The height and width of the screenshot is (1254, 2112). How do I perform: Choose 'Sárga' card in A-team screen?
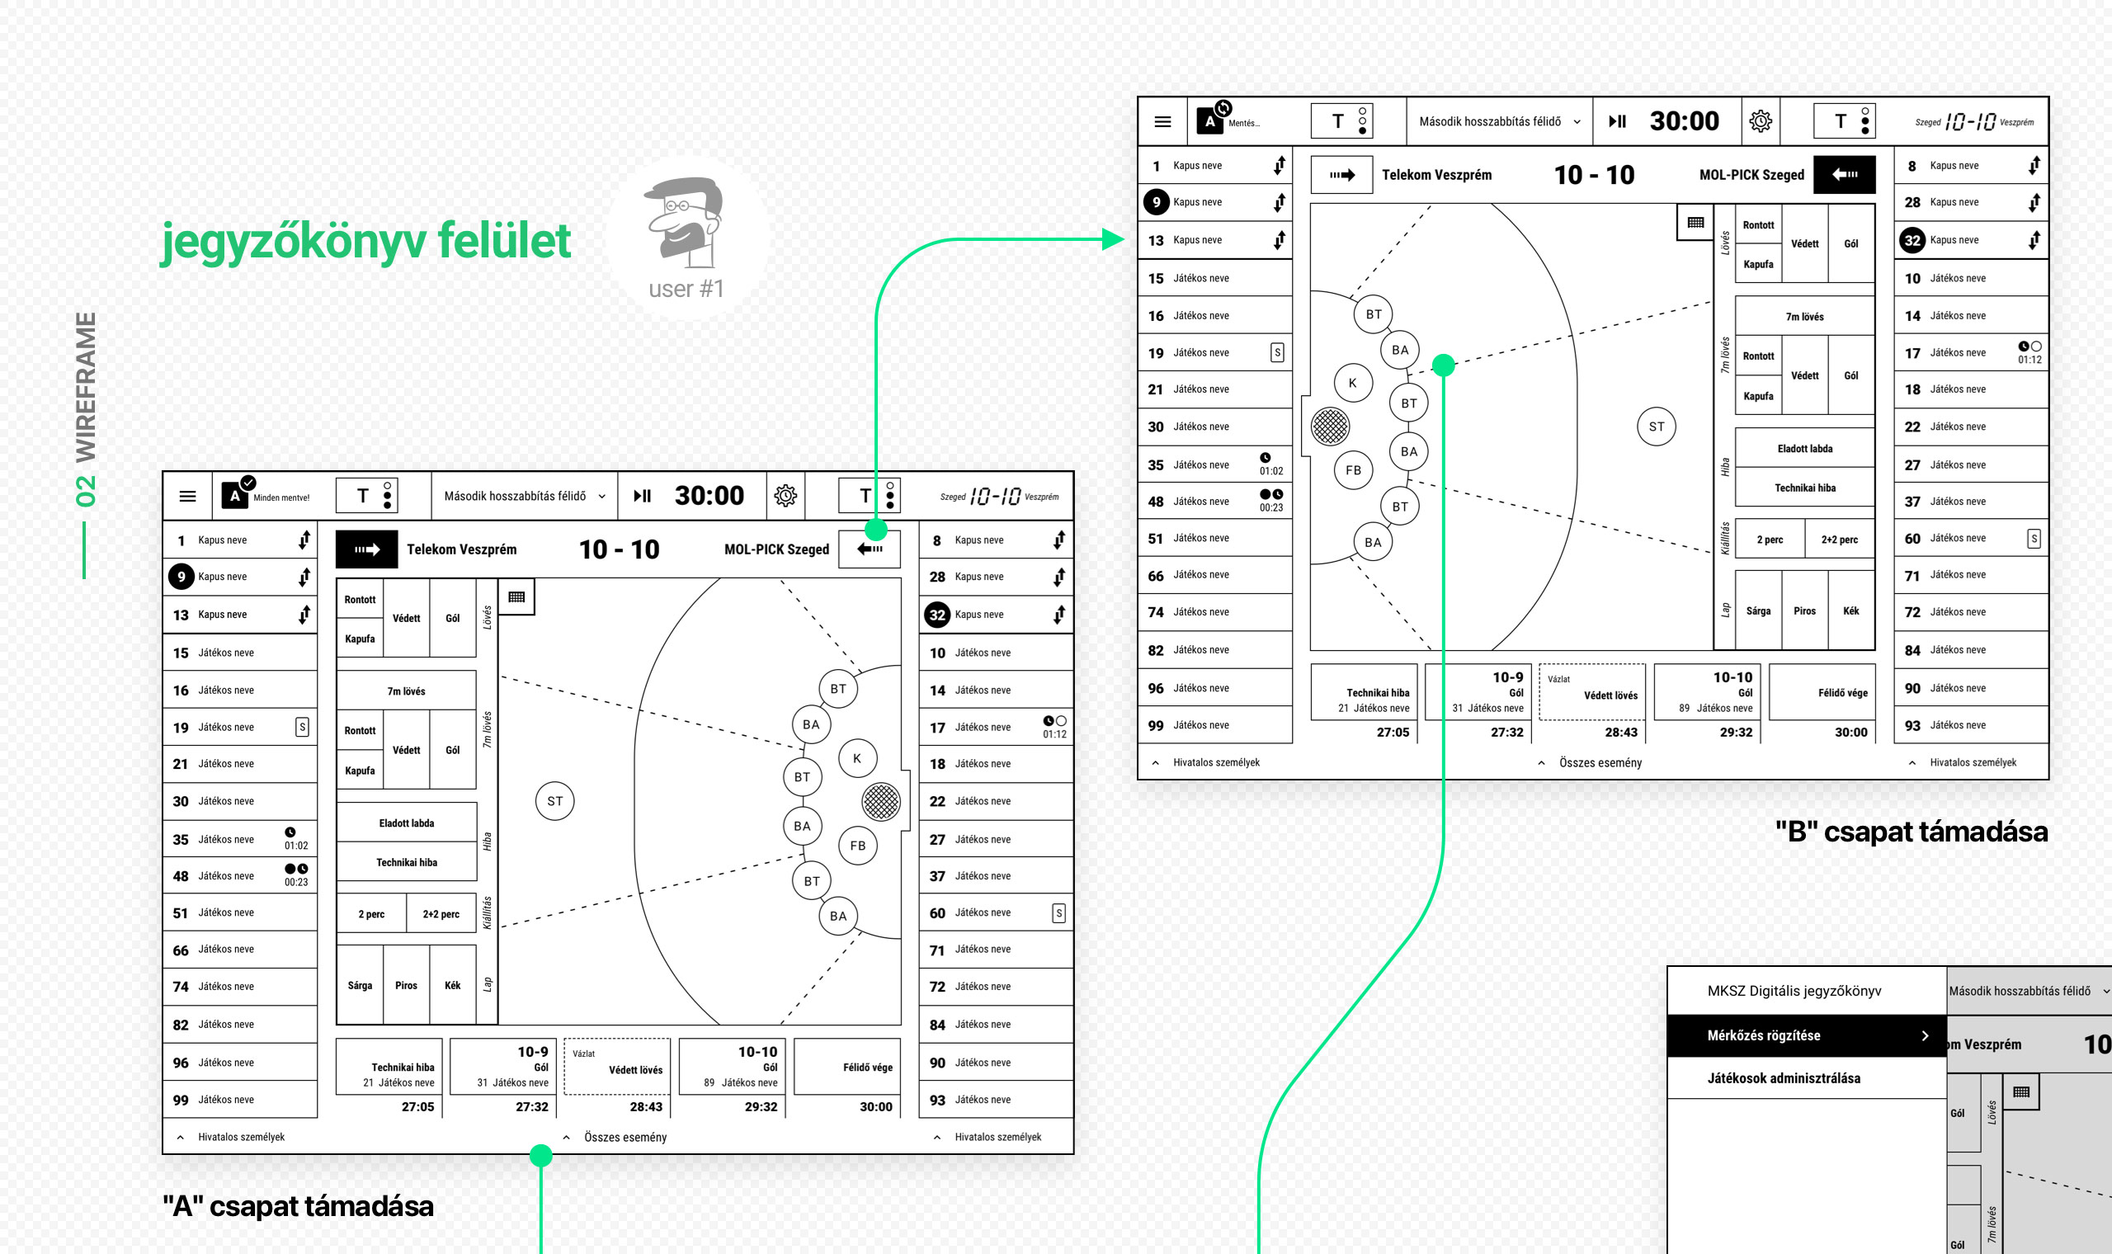pos(360,985)
